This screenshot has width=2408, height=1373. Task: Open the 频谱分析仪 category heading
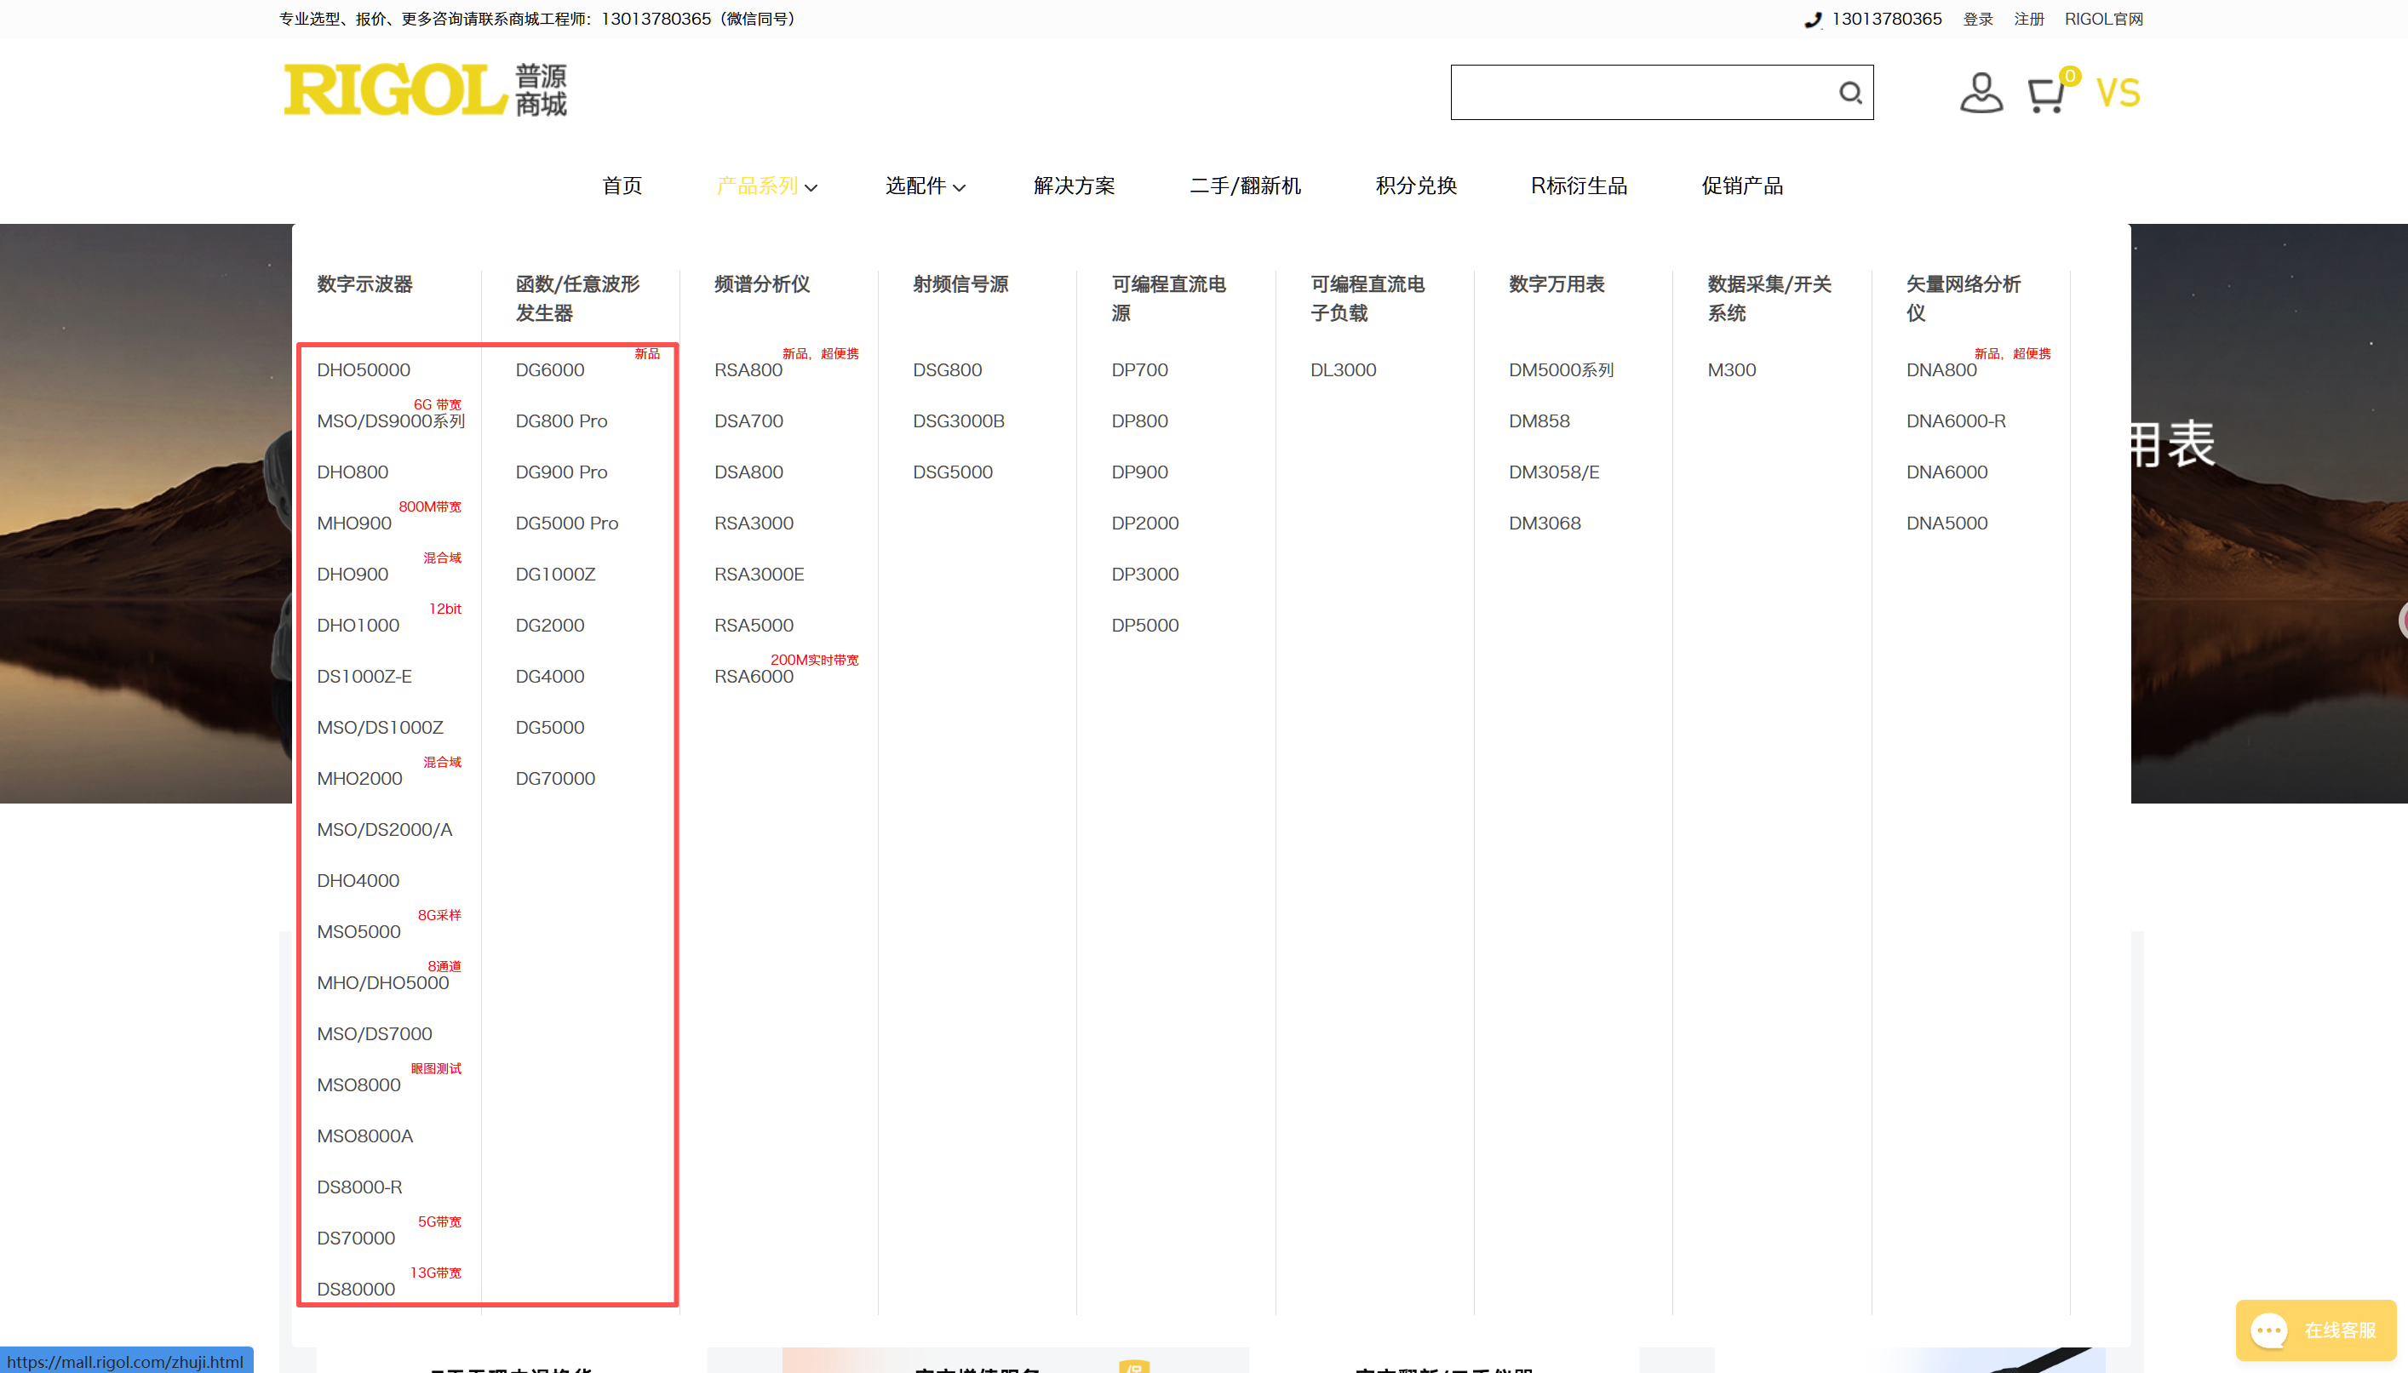[762, 283]
